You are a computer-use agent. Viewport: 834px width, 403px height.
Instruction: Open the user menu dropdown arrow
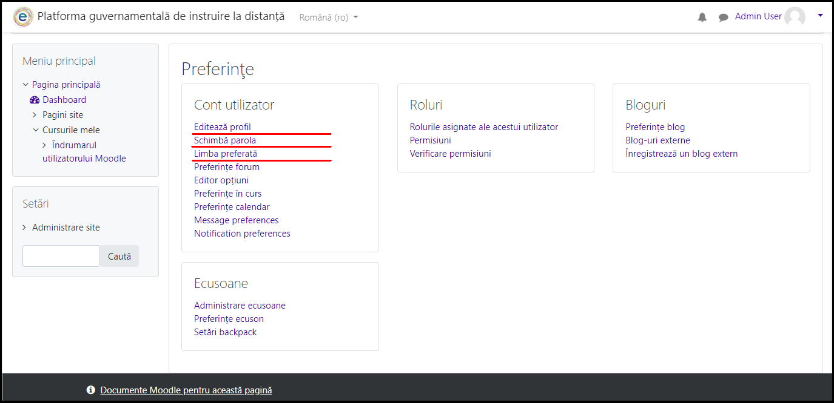pos(820,16)
